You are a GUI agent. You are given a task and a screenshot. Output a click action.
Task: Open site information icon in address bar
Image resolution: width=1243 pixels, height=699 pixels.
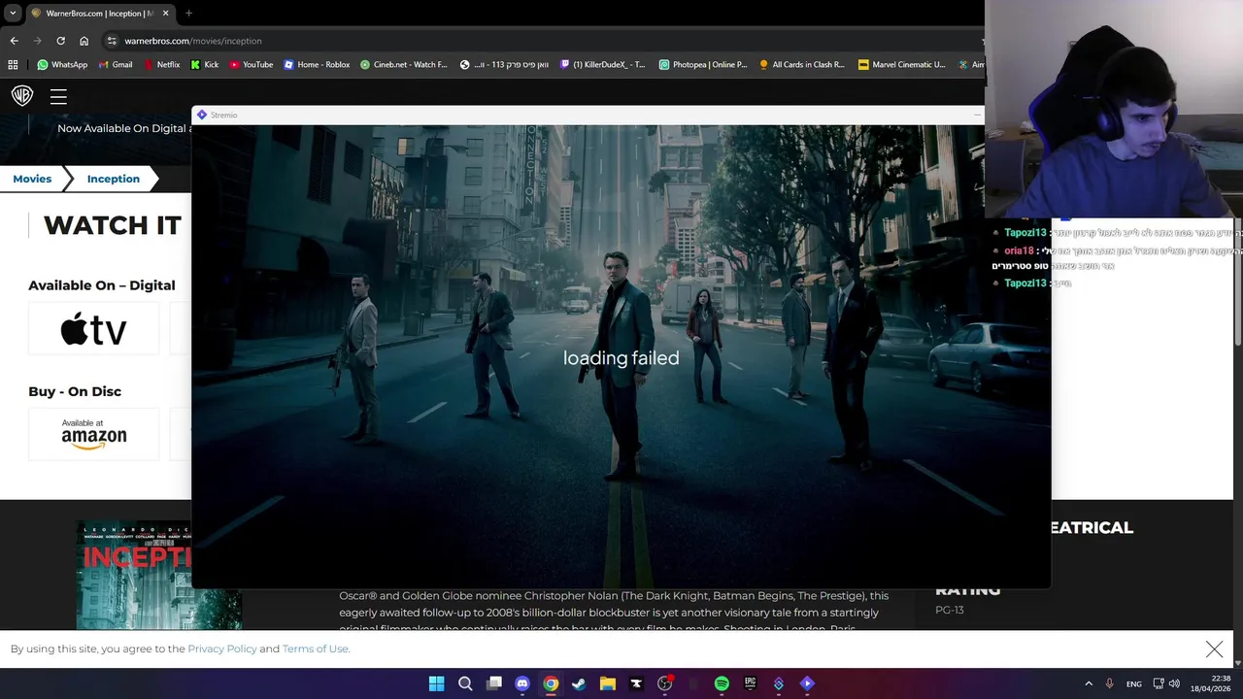pyautogui.click(x=112, y=41)
